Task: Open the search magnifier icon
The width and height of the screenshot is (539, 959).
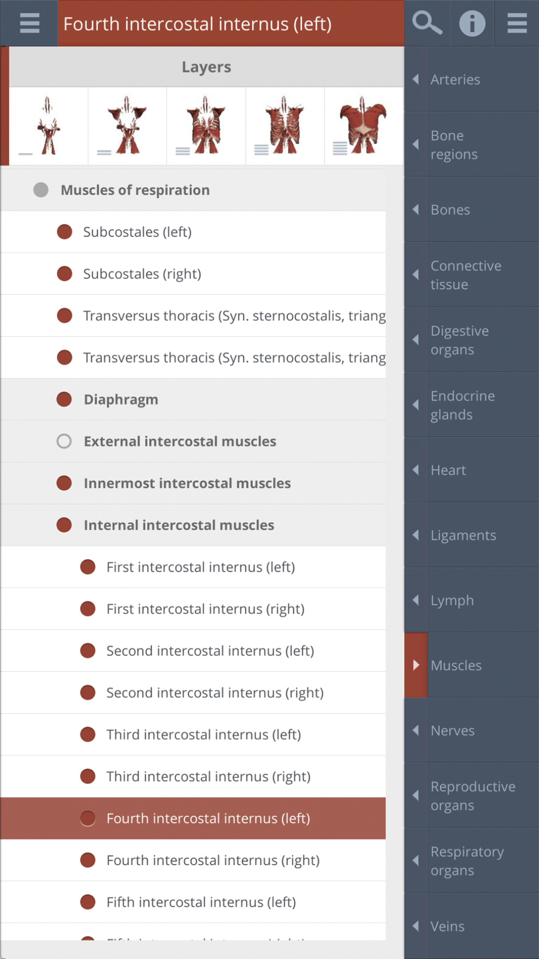Action: coord(427,23)
